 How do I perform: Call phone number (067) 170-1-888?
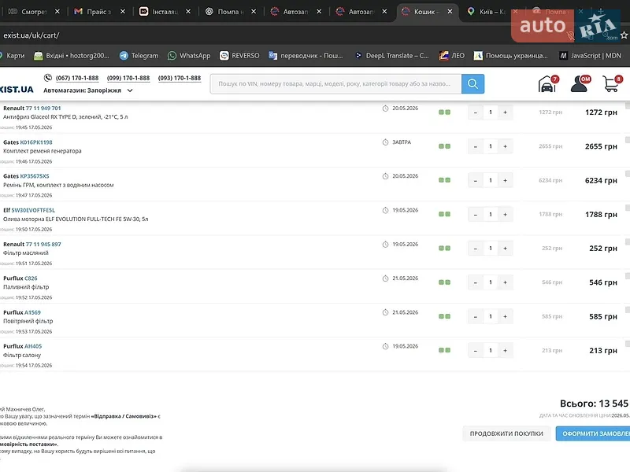tap(77, 78)
